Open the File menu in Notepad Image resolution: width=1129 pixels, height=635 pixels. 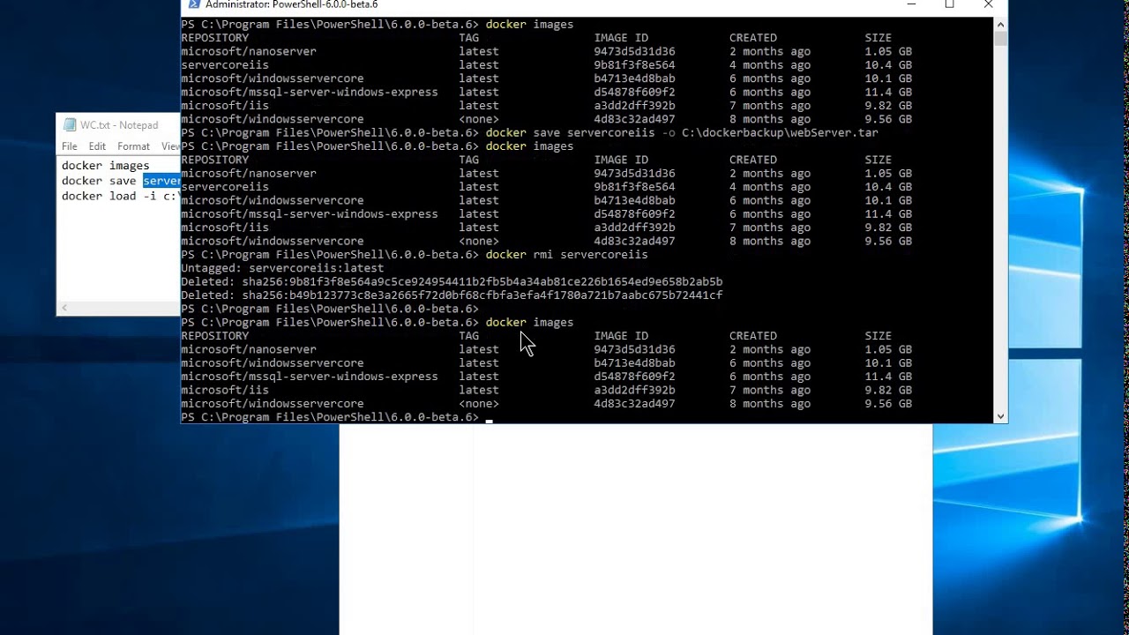70,146
